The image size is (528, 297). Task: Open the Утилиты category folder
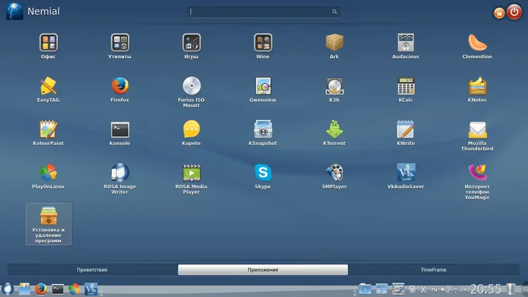click(120, 46)
